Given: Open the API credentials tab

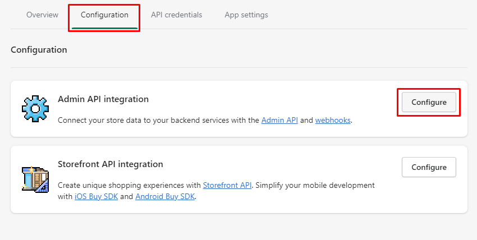Looking at the screenshot, I should pos(176,15).
